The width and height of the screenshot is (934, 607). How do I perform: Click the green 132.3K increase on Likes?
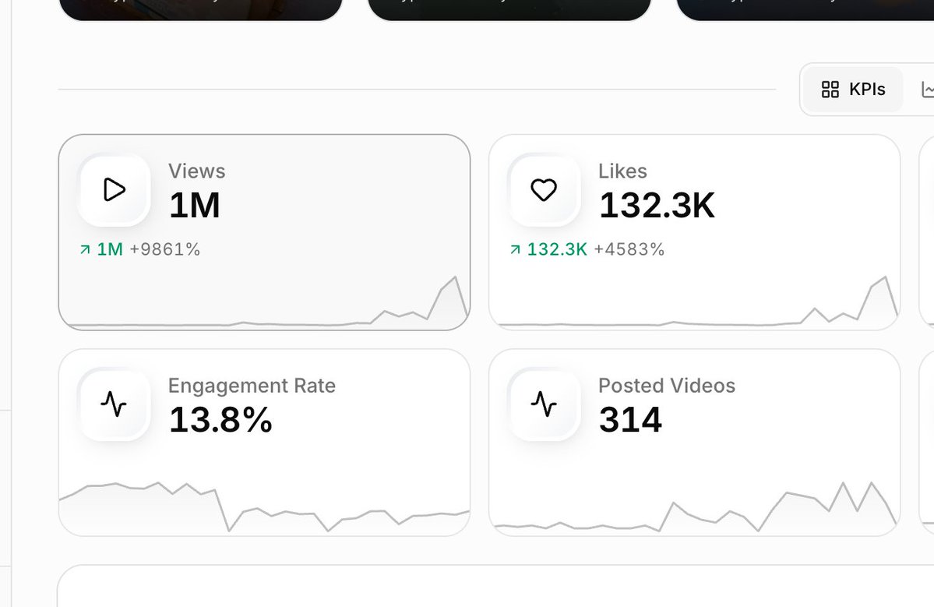[x=557, y=249]
